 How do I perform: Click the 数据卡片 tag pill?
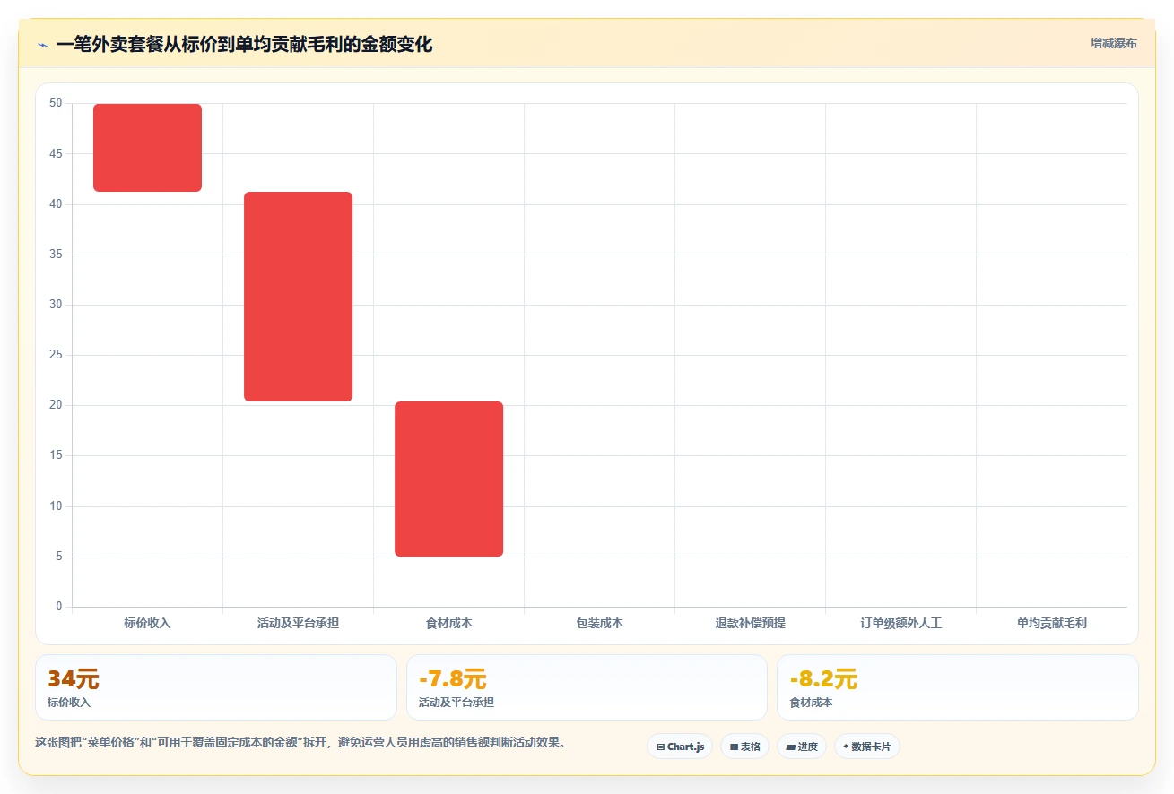(x=866, y=747)
